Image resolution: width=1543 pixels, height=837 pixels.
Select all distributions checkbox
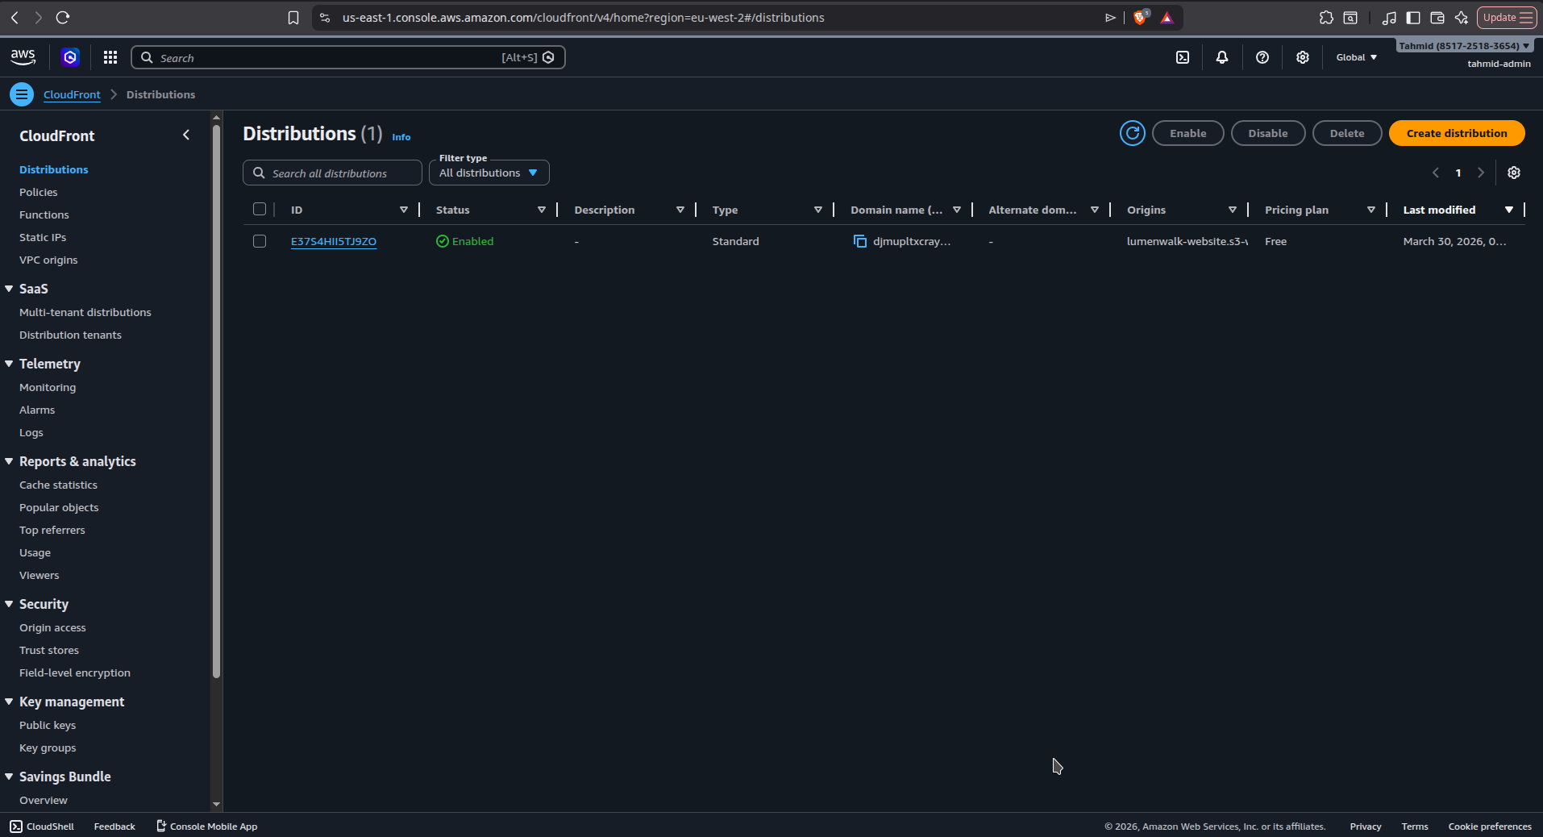pos(260,210)
